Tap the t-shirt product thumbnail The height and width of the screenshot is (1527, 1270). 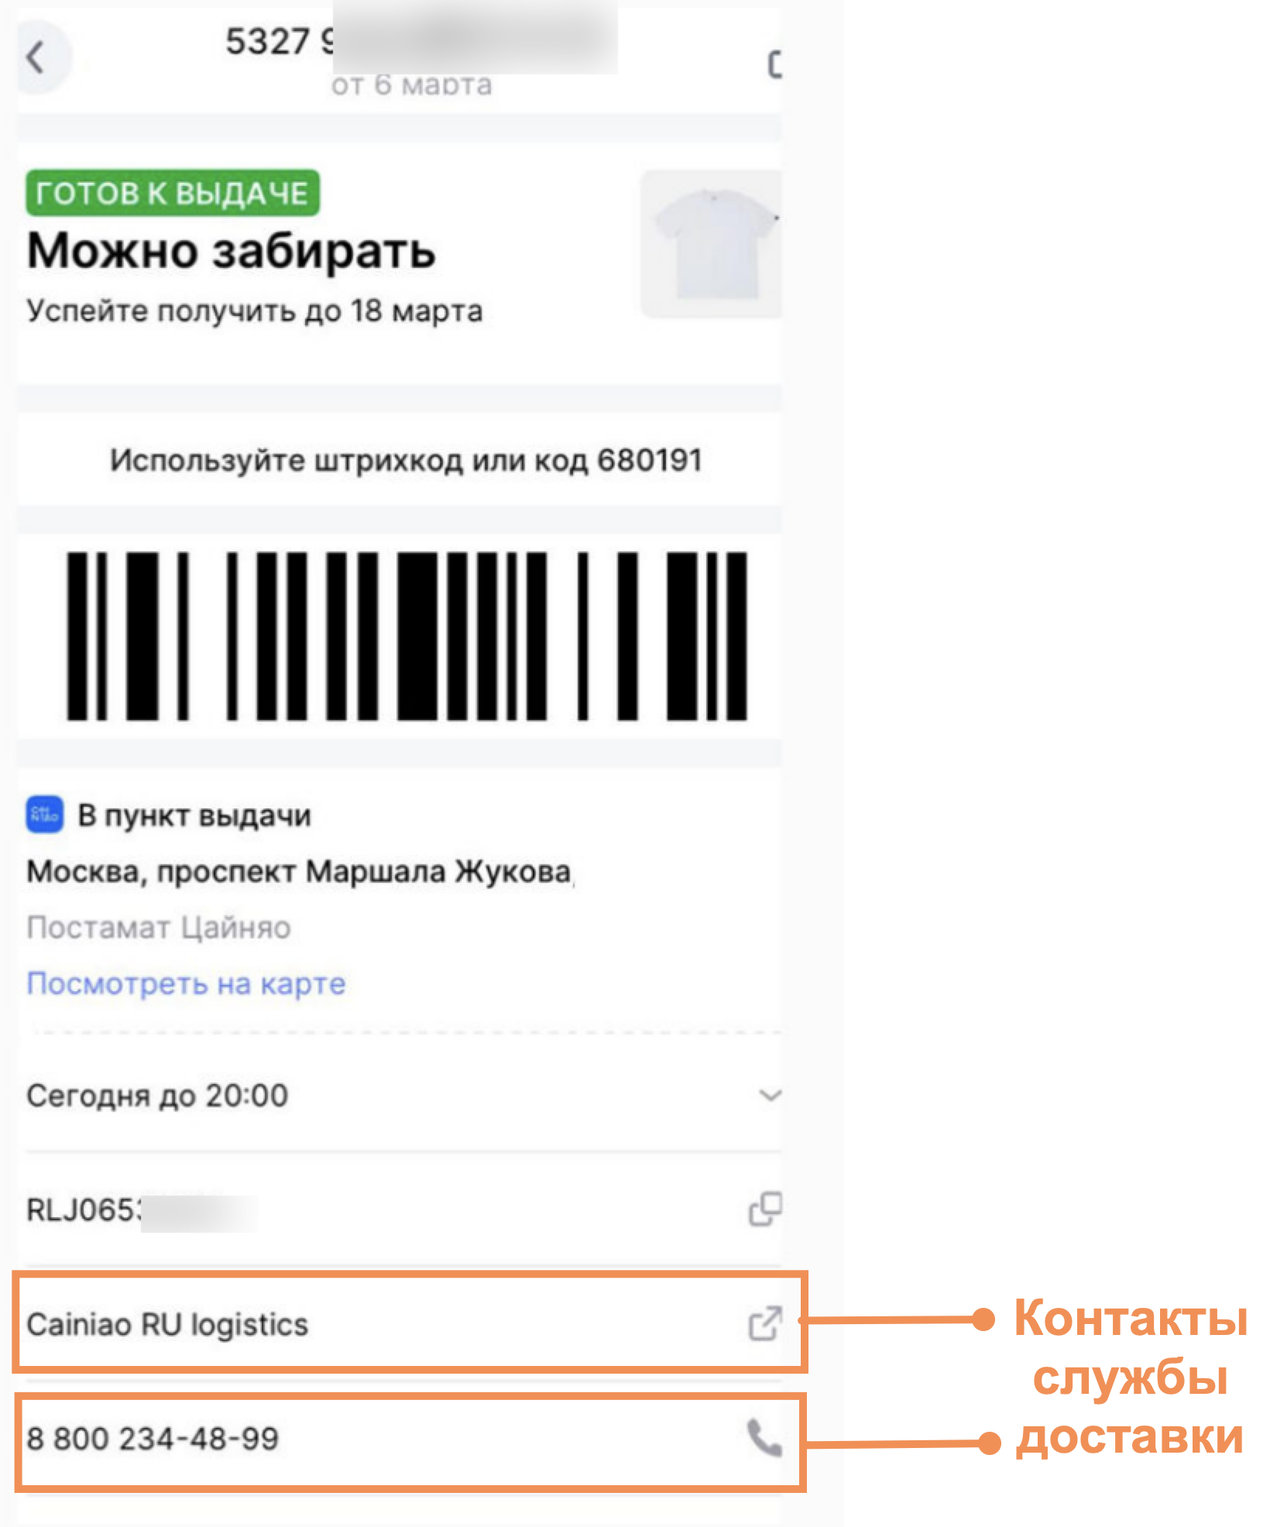[711, 244]
